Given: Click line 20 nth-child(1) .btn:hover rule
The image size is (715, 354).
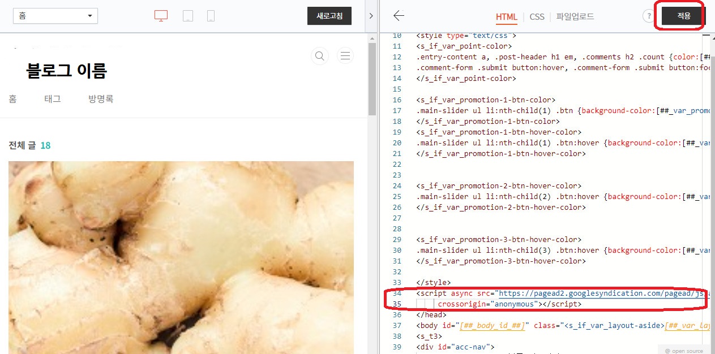Looking at the screenshot, I should point(563,143).
